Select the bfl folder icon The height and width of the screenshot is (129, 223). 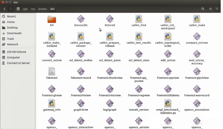coord(52,19)
